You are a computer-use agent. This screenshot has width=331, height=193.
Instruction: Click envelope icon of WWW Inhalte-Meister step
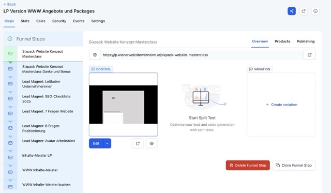click(x=10, y=172)
